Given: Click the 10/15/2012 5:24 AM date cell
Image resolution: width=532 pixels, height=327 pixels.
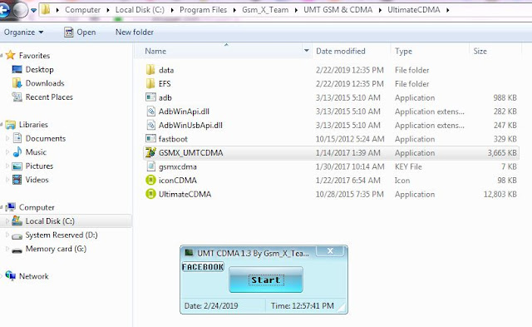Looking at the screenshot, I should [350, 139].
